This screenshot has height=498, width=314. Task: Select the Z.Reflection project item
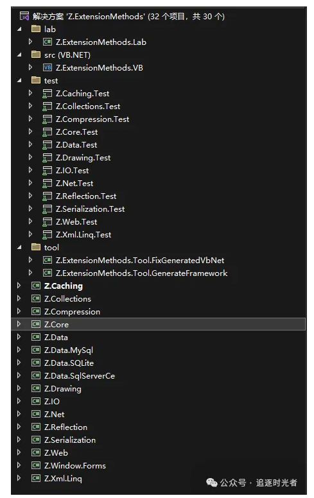(65, 427)
